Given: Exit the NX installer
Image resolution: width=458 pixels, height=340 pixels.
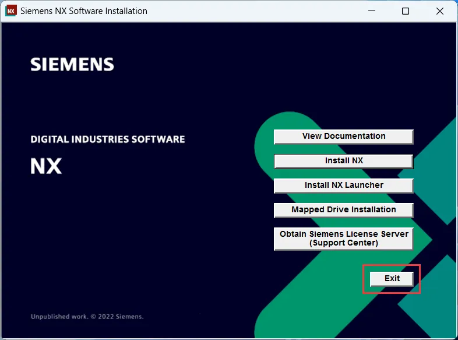Looking at the screenshot, I should [392, 279].
